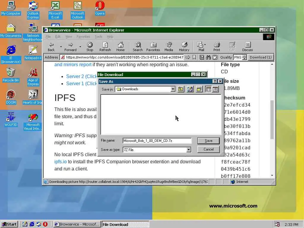The height and width of the screenshot is (228, 304).
Task: Refresh the current page
Action: click(x=105, y=47)
